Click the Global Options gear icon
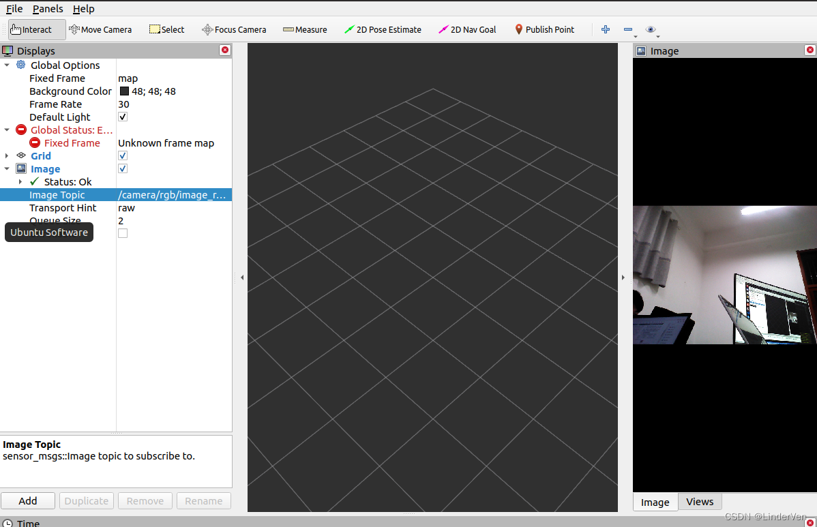This screenshot has height=527, width=817. click(x=21, y=65)
